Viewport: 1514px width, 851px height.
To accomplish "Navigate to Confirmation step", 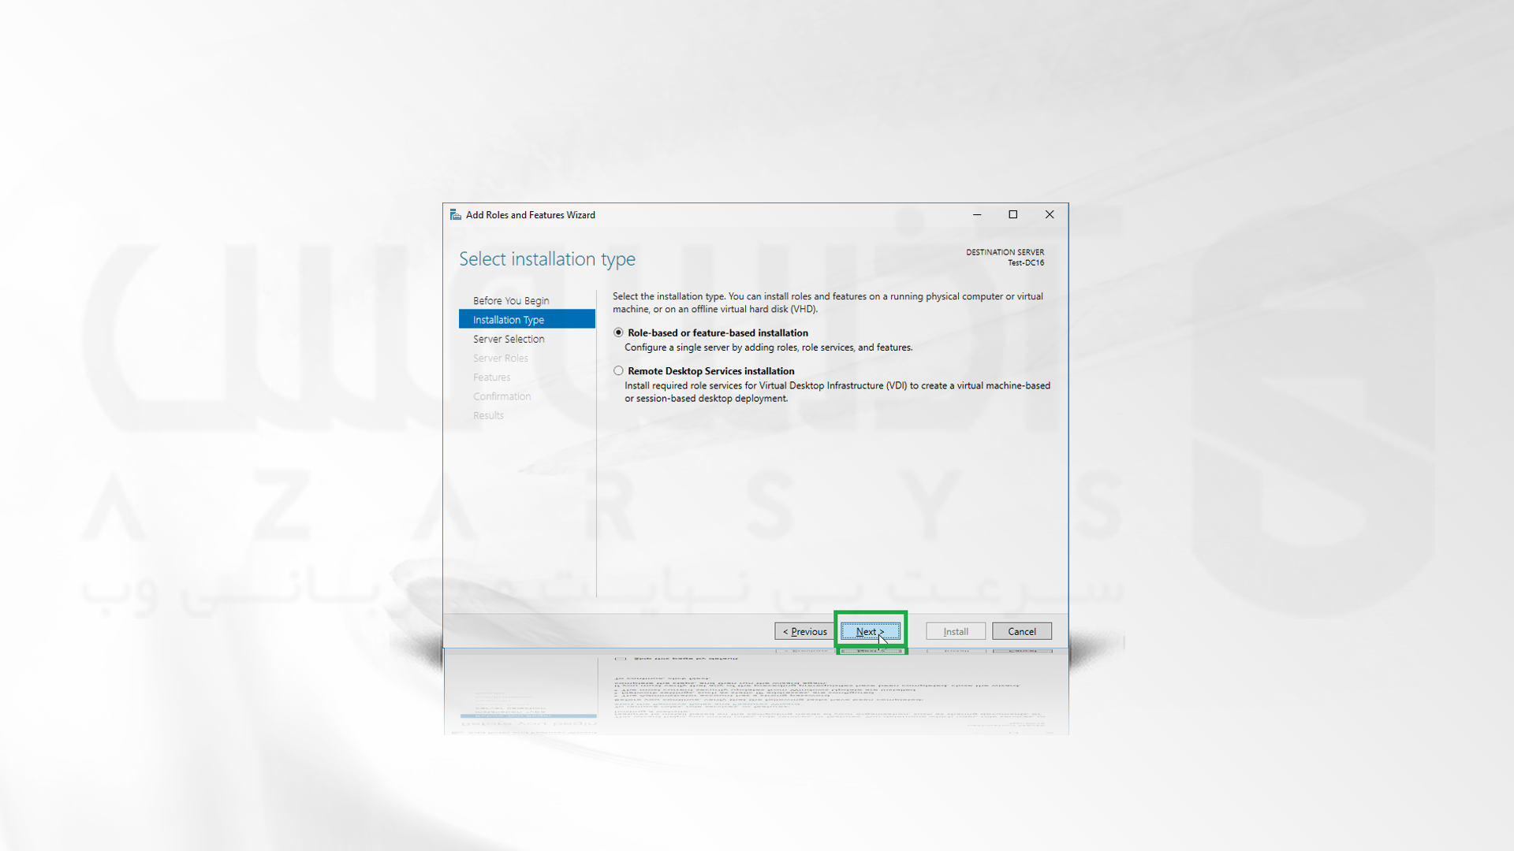I will (x=502, y=396).
